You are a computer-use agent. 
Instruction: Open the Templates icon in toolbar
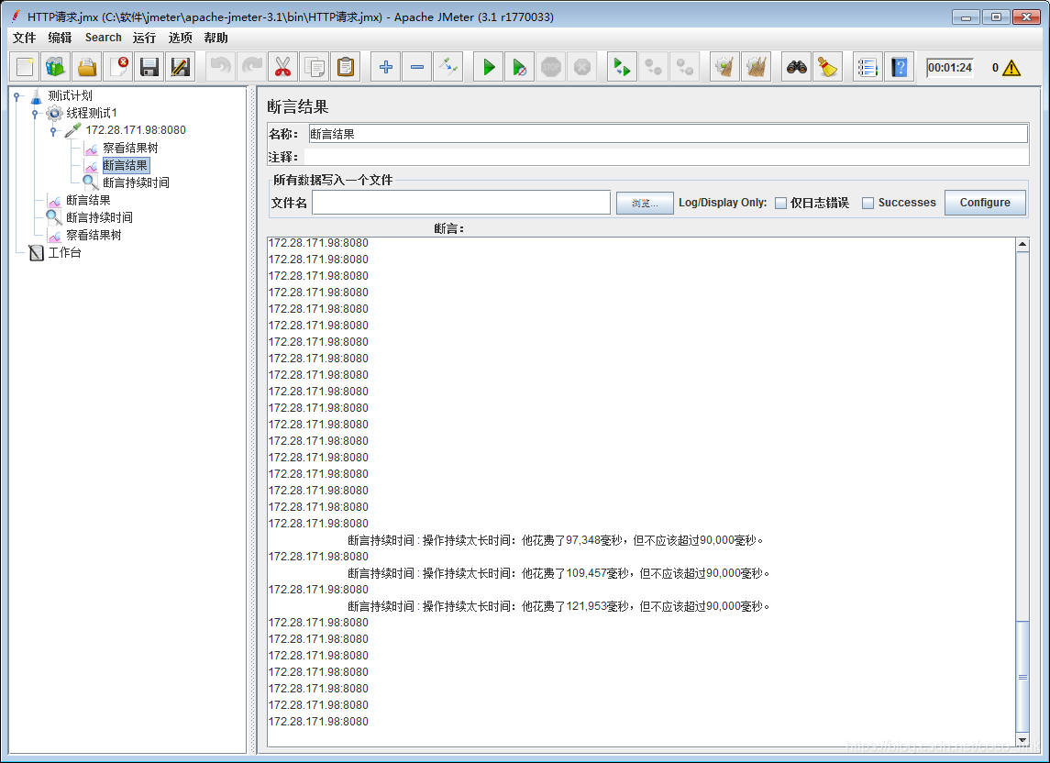(56, 67)
